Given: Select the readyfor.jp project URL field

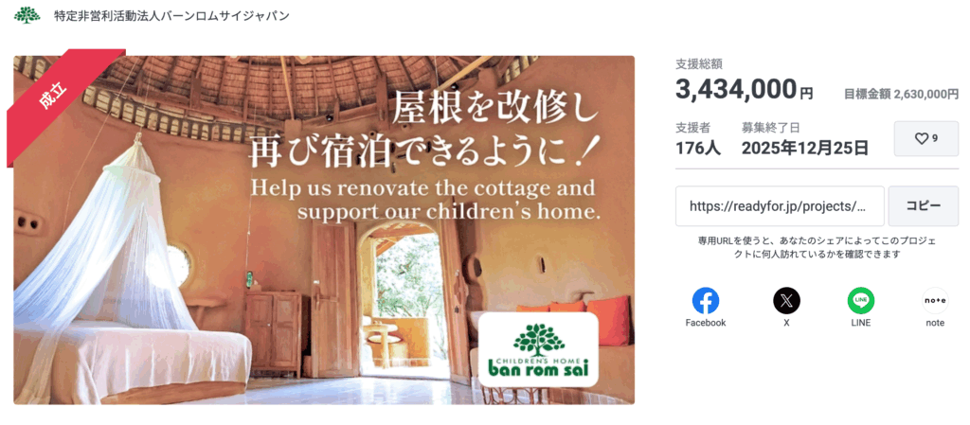Looking at the screenshot, I should click(x=779, y=205).
